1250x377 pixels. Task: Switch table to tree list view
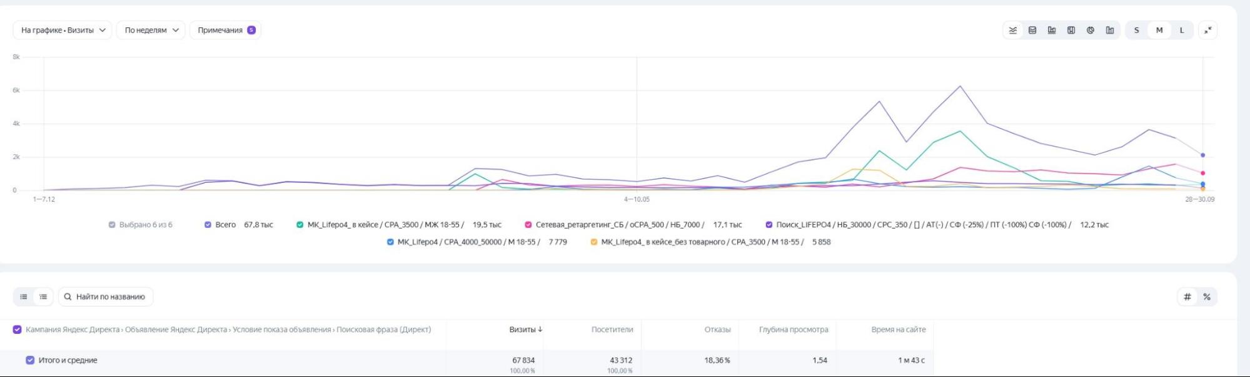point(43,296)
